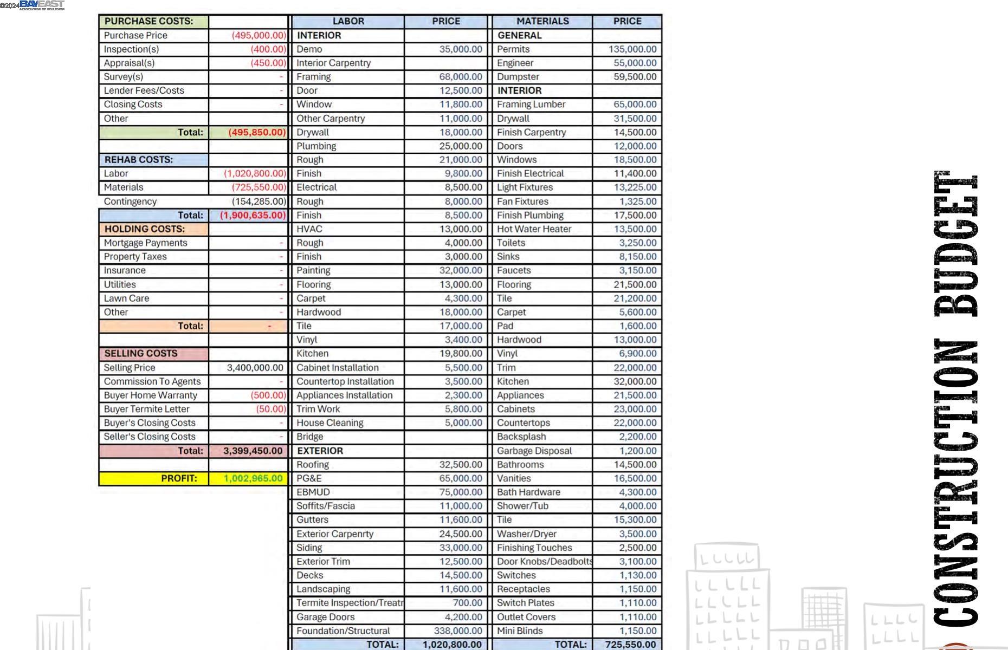Click the labor TOTAL 1,020,800.00 cell
1008x650 pixels.
[445, 645]
